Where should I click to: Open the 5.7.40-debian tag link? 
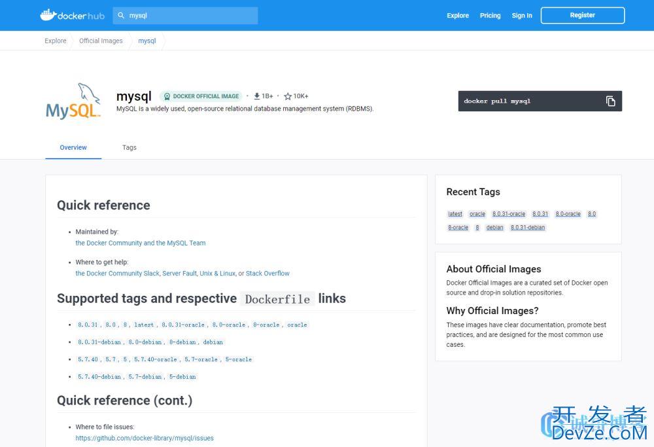click(99, 377)
